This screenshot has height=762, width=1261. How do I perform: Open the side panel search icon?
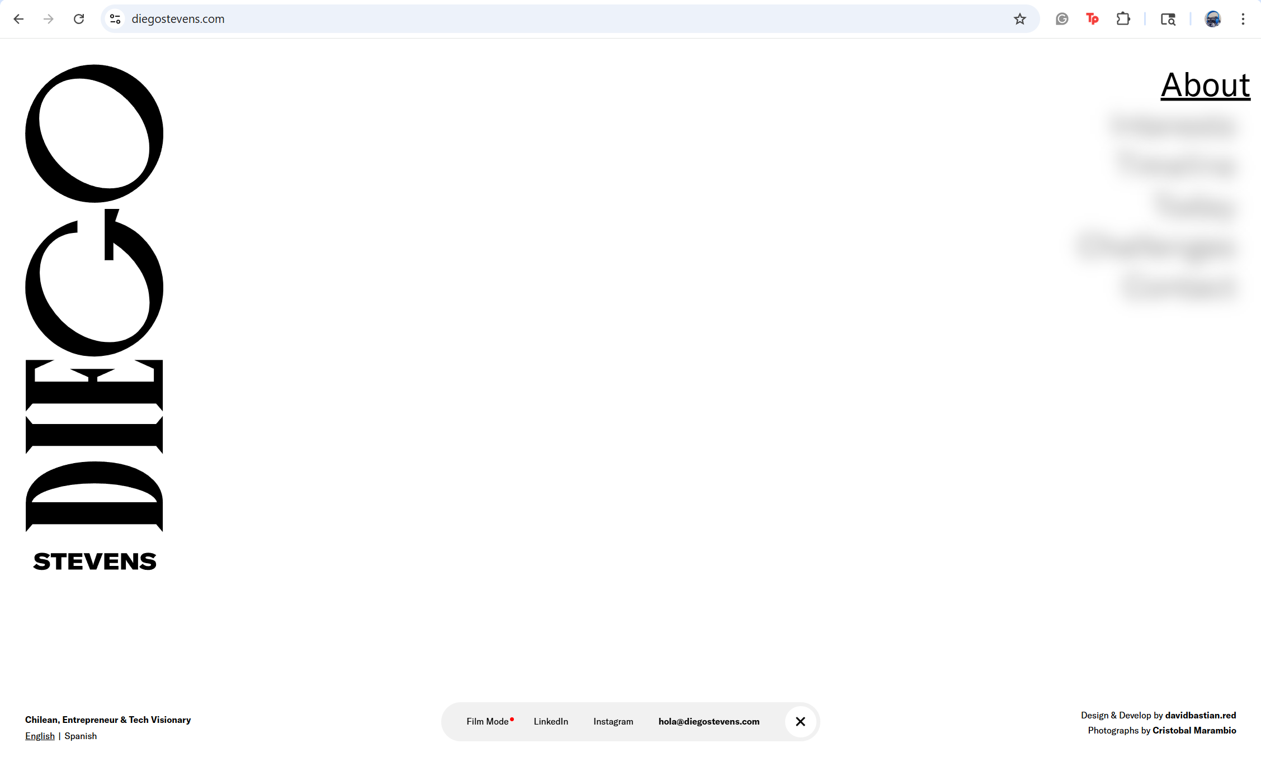pos(1168,19)
